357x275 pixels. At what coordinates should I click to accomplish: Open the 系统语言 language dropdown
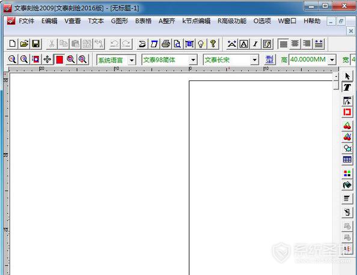pos(132,60)
